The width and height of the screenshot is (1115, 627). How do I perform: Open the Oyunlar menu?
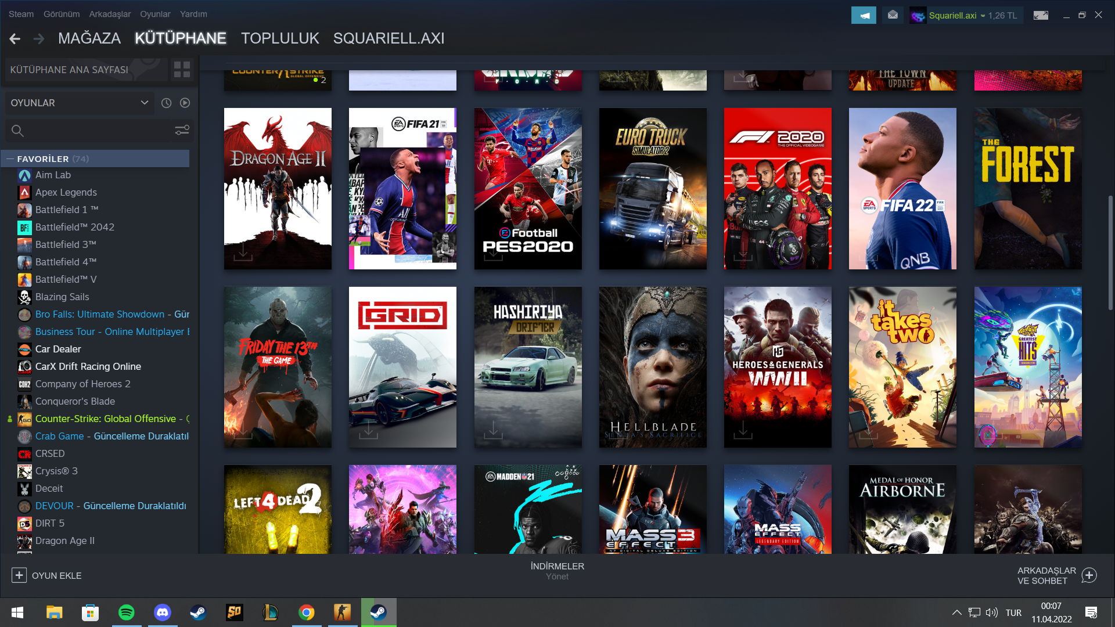coord(155,14)
